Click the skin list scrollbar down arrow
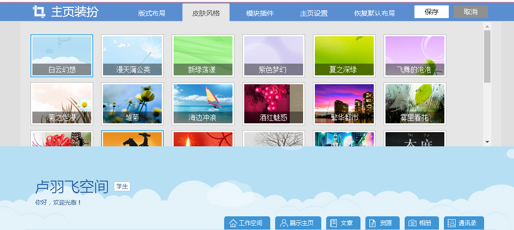The height and width of the screenshot is (230, 514). click(487, 142)
